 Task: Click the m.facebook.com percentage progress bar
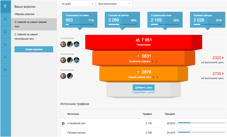point(202,123)
